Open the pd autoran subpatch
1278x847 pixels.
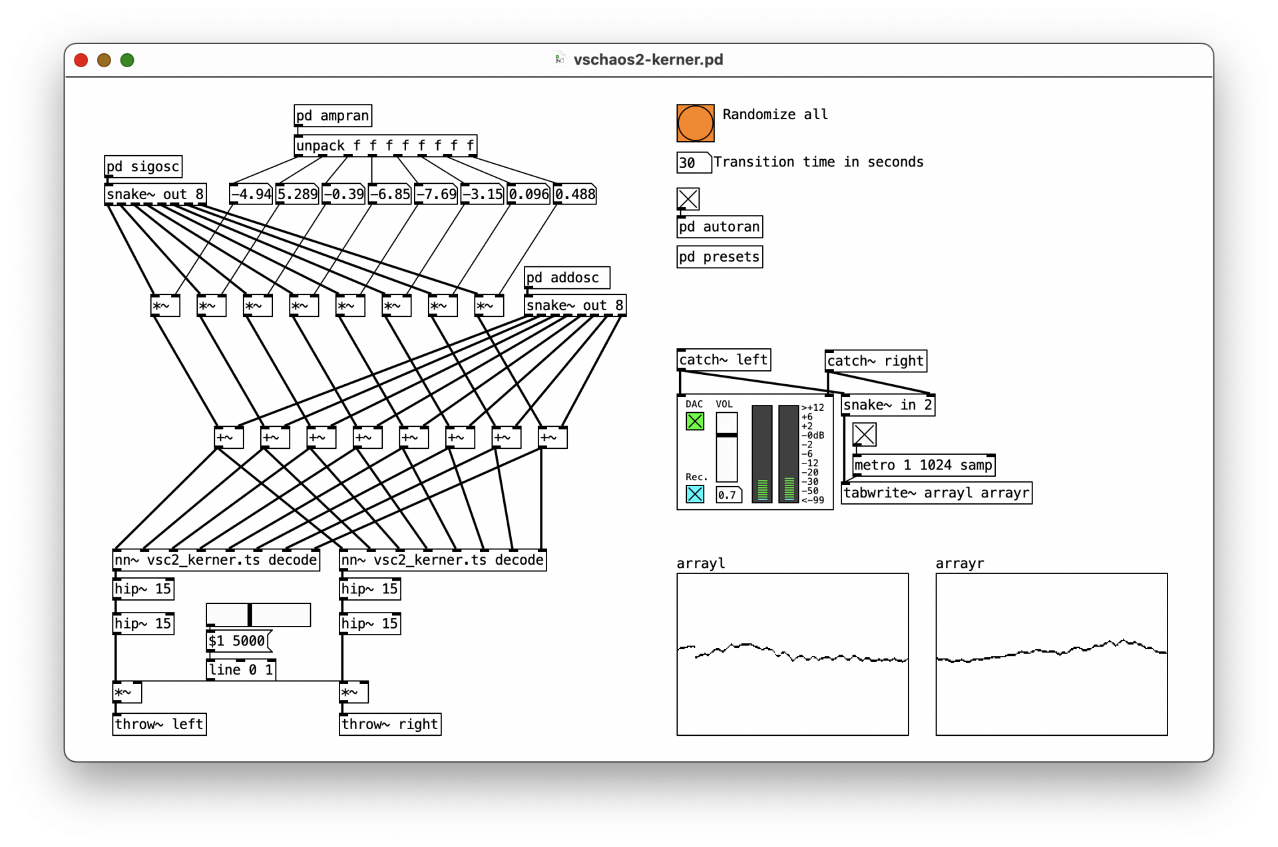720,227
